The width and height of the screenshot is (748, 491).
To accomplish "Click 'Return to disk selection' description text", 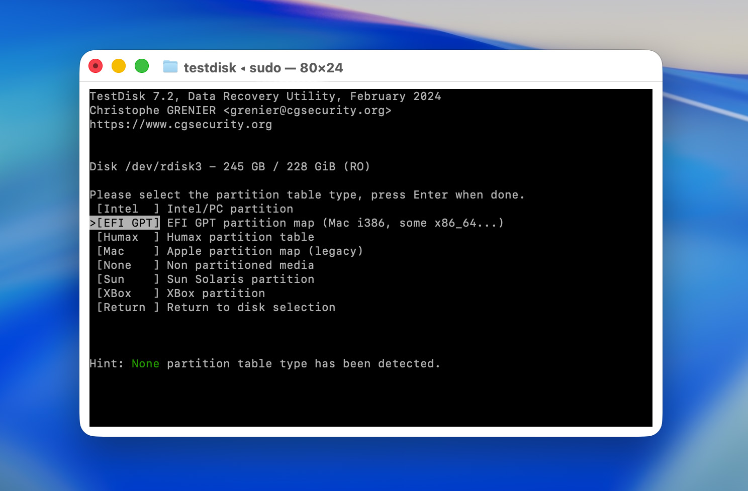I will [251, 308].
